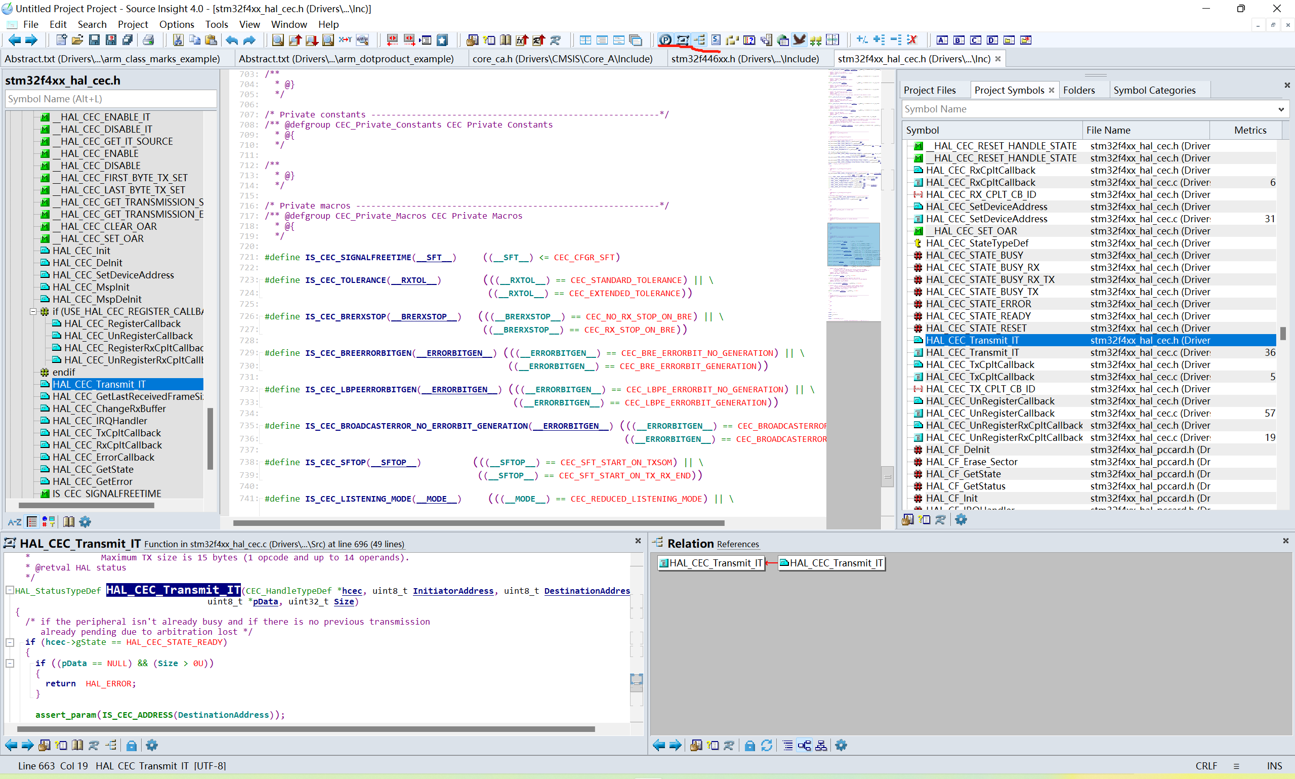Click the code overview minimap highlighted region
This screenshot has height=779, width=1295.
[853, 244]
